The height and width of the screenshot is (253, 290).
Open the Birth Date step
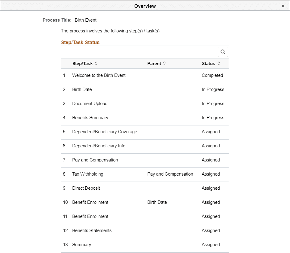(82, 89)
